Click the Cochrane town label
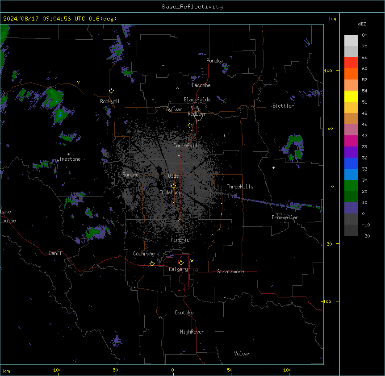The image size is (385, 376). click(144, 254)
